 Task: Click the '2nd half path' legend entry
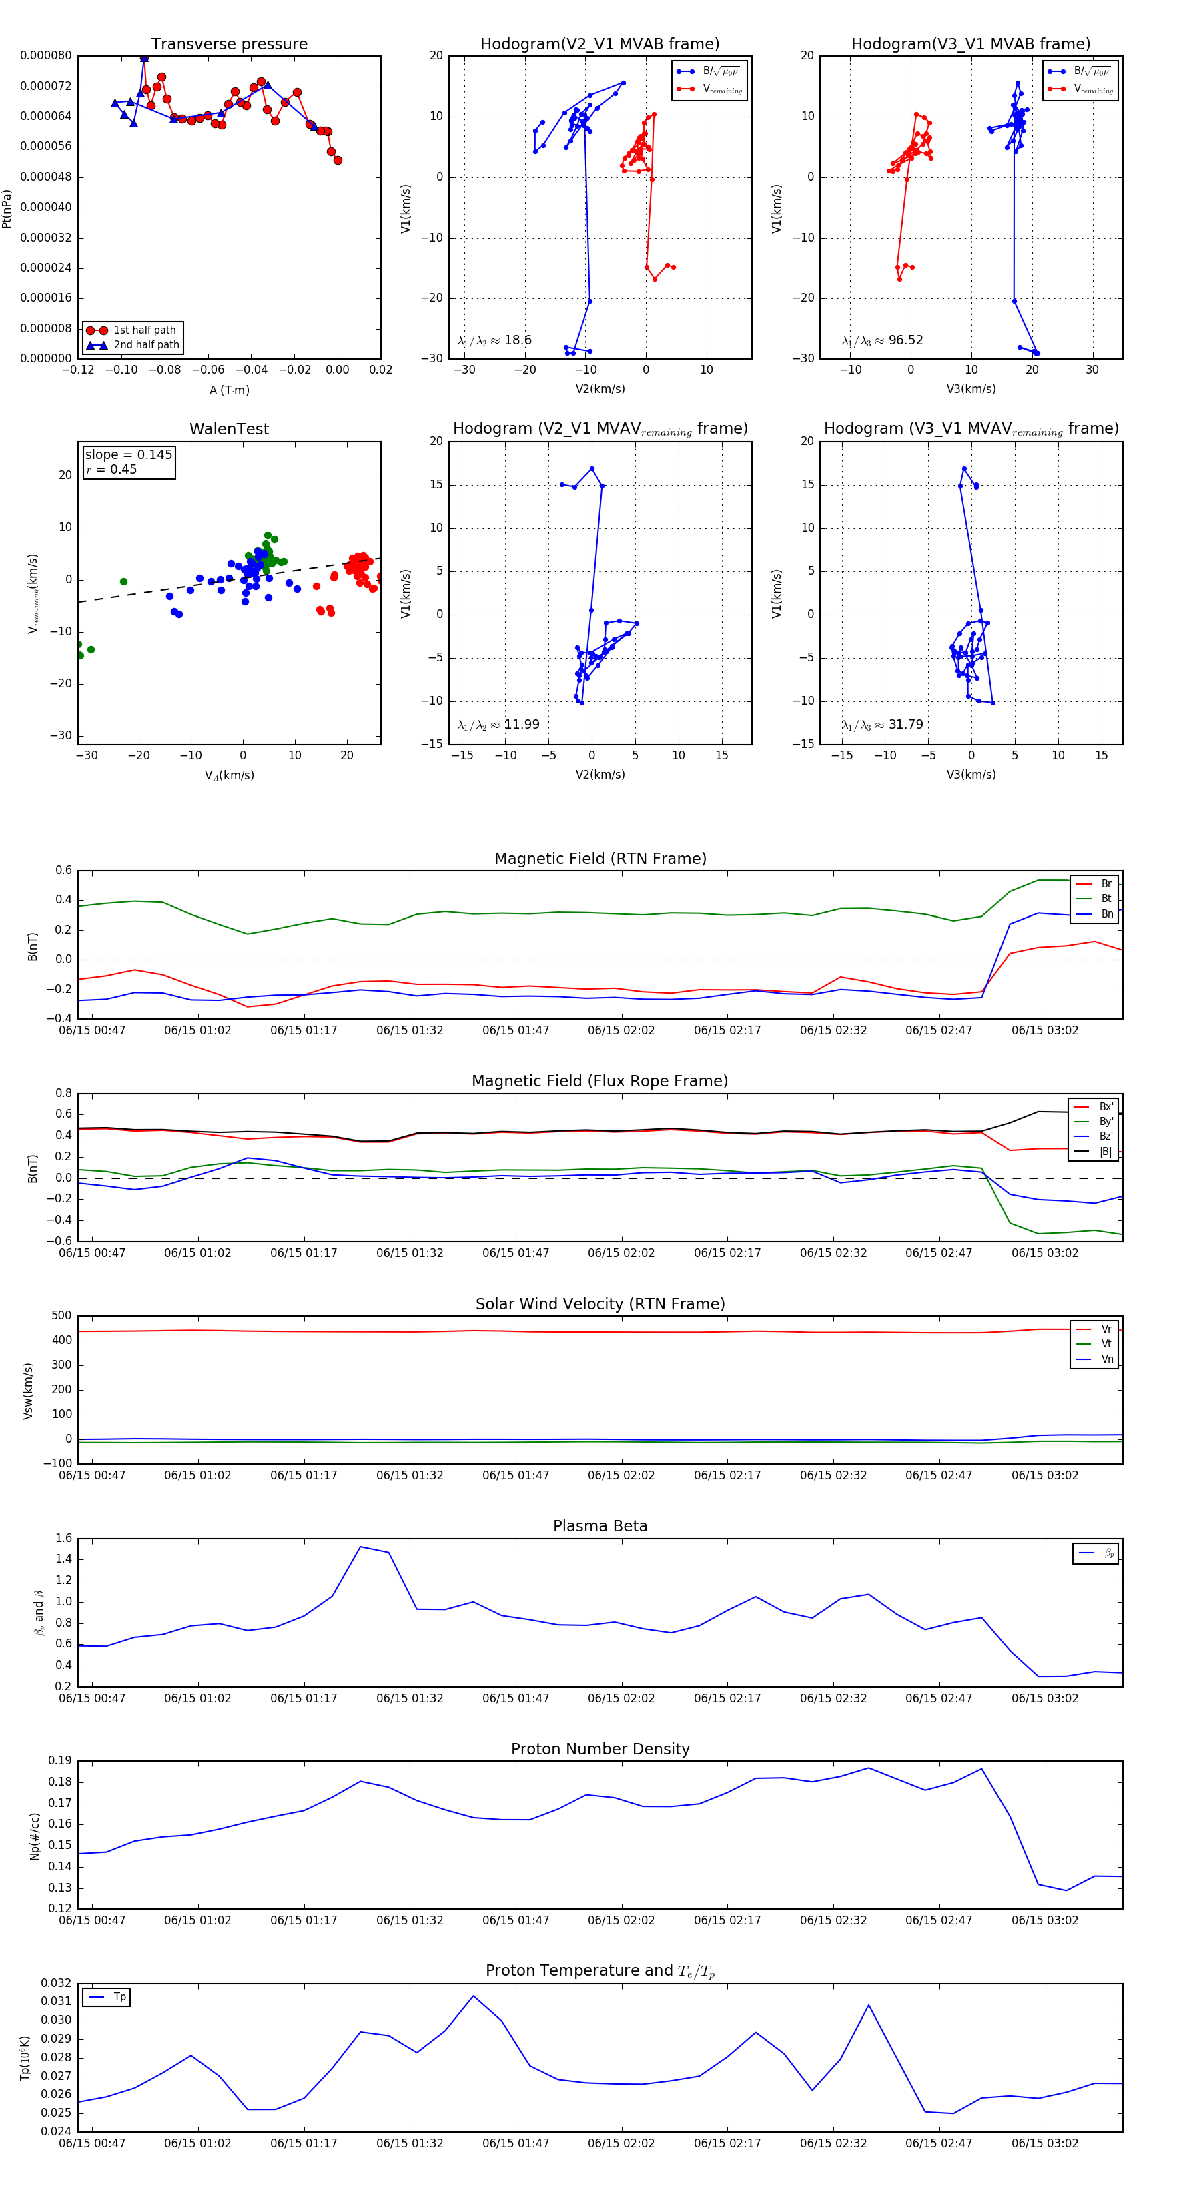tap(133, 346)
